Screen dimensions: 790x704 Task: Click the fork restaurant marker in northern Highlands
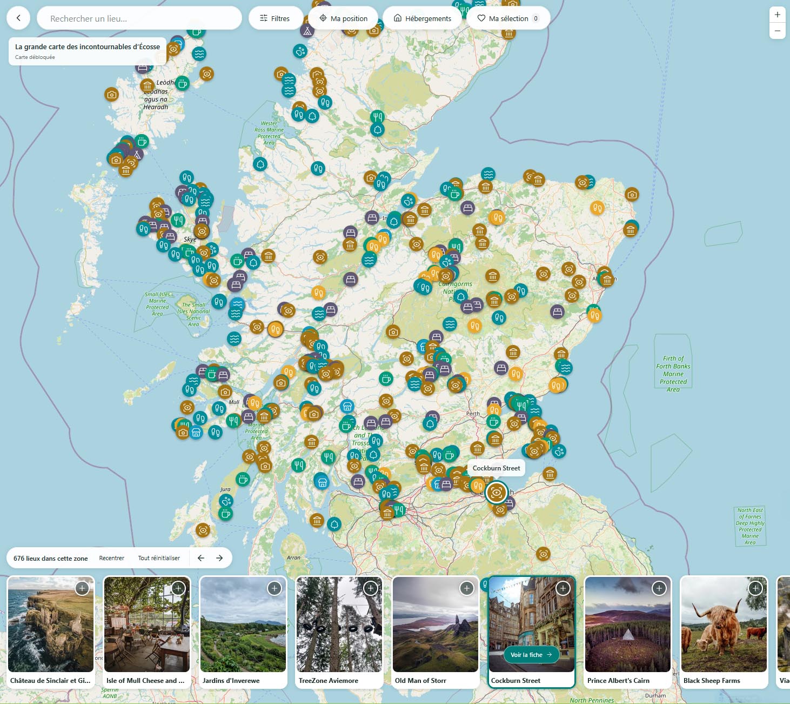377,116
